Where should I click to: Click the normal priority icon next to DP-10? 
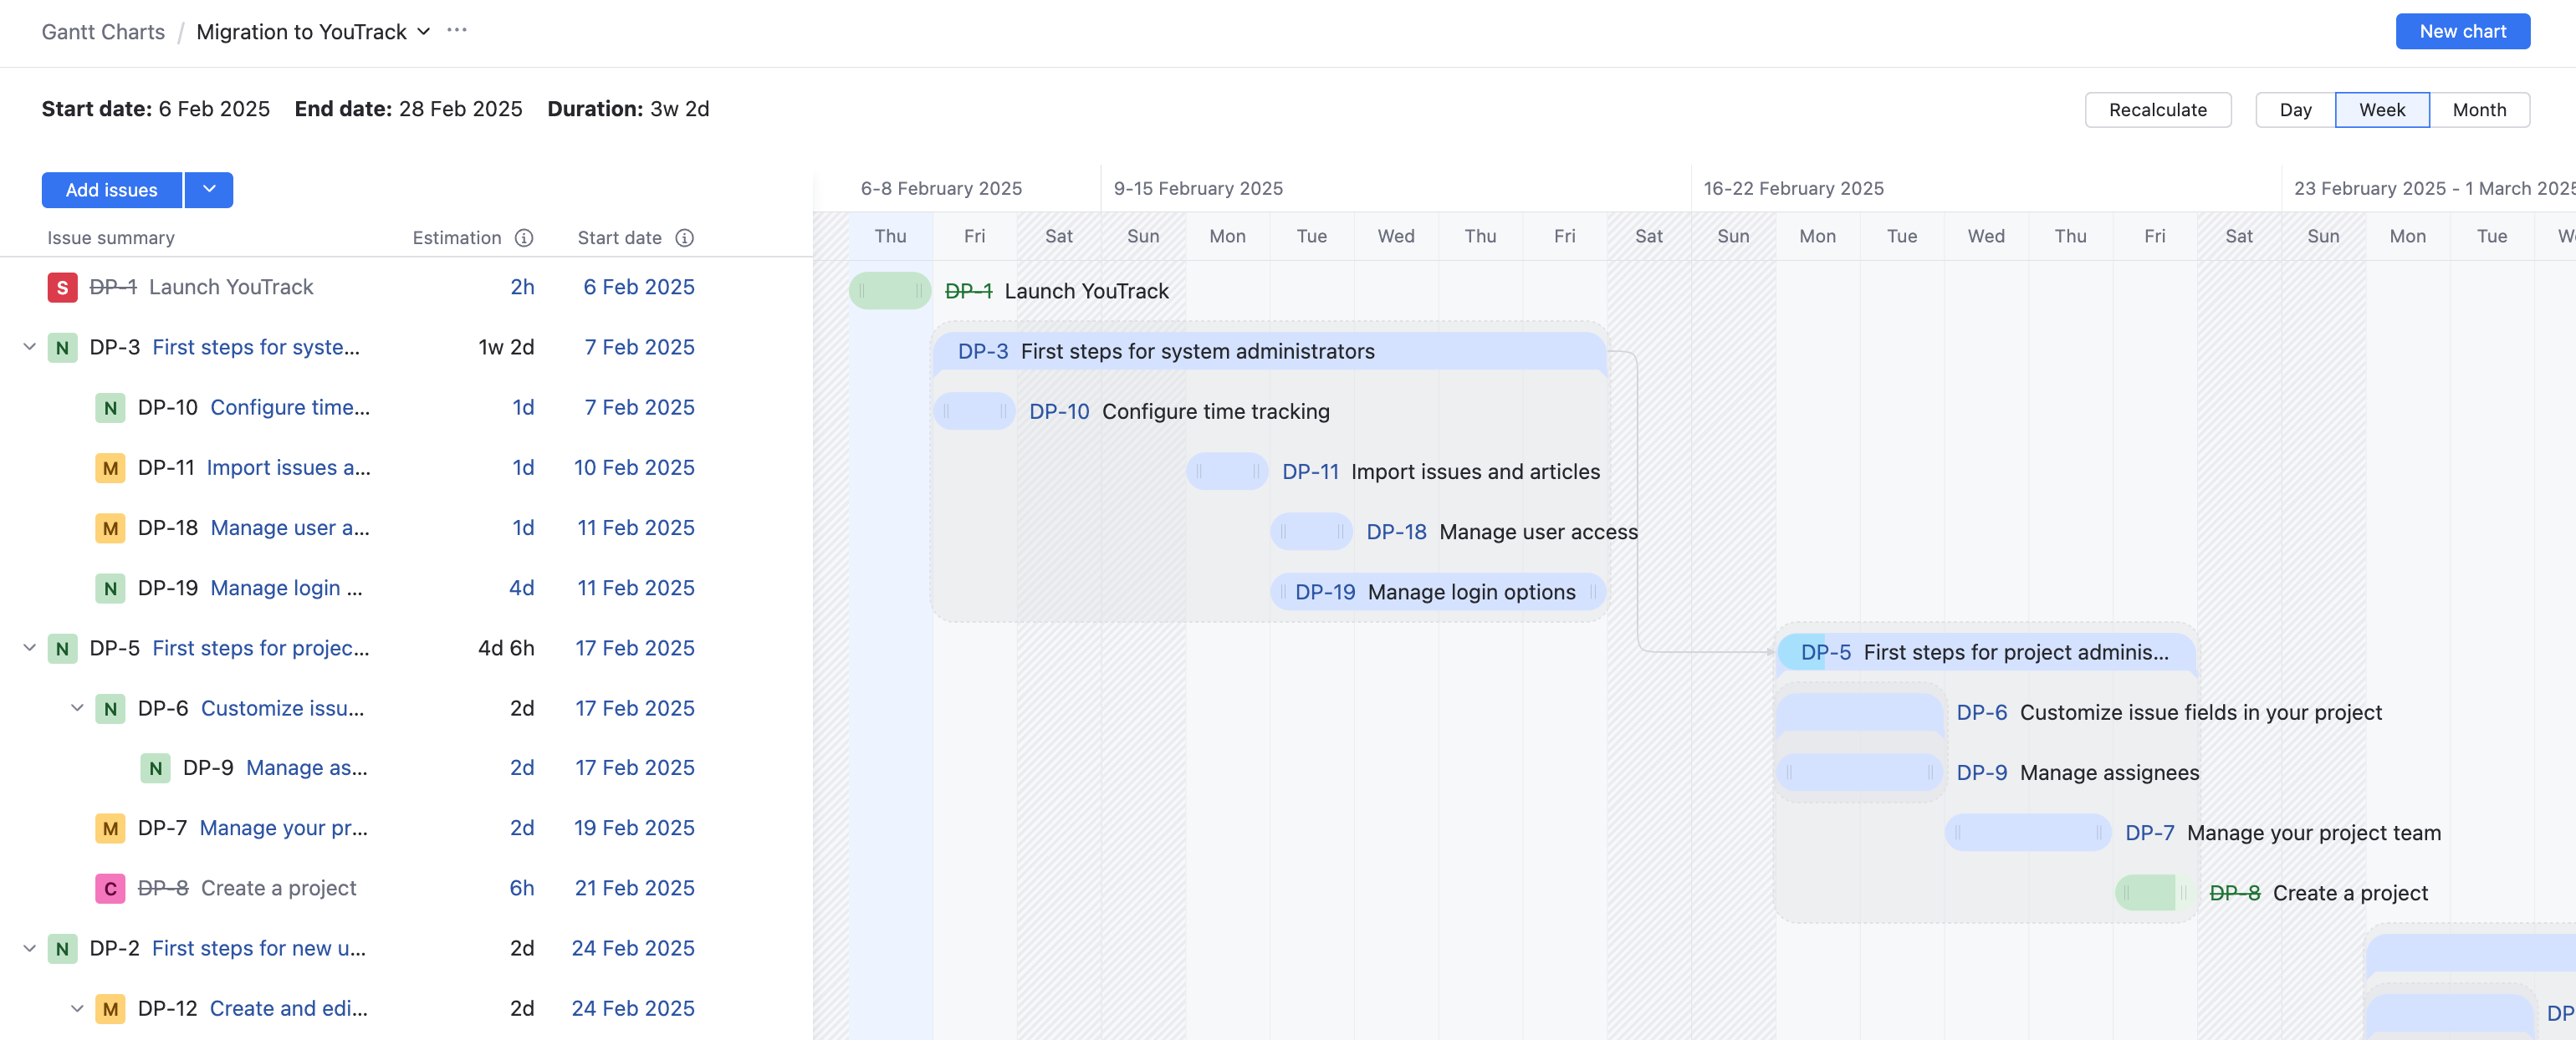click(110, 408)
